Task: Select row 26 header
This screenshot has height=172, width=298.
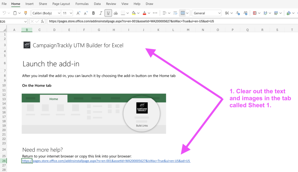Action: coord(4,161)
